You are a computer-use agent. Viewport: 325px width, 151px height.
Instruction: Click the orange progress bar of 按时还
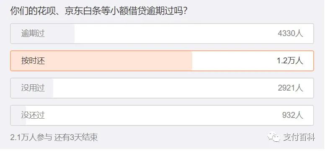pyautogui.click(x=101, y=61)
